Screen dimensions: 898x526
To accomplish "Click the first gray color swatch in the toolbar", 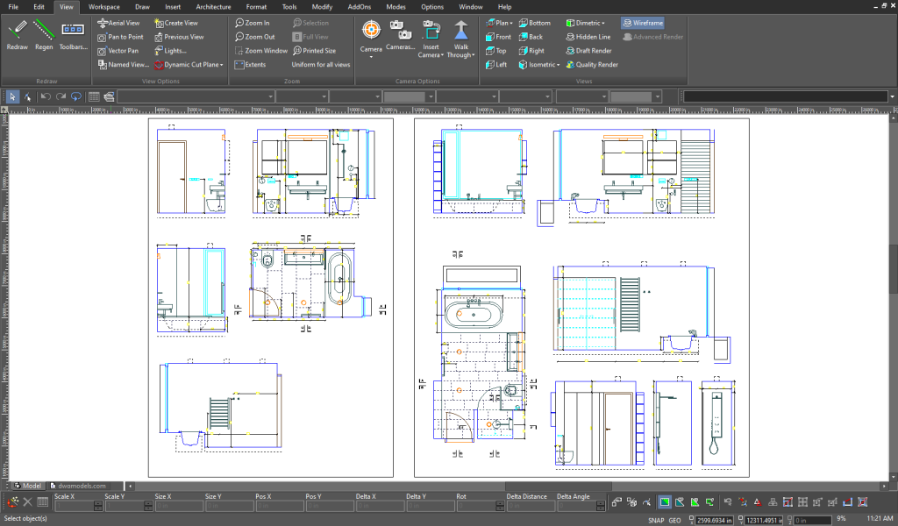I will [404, 96].
